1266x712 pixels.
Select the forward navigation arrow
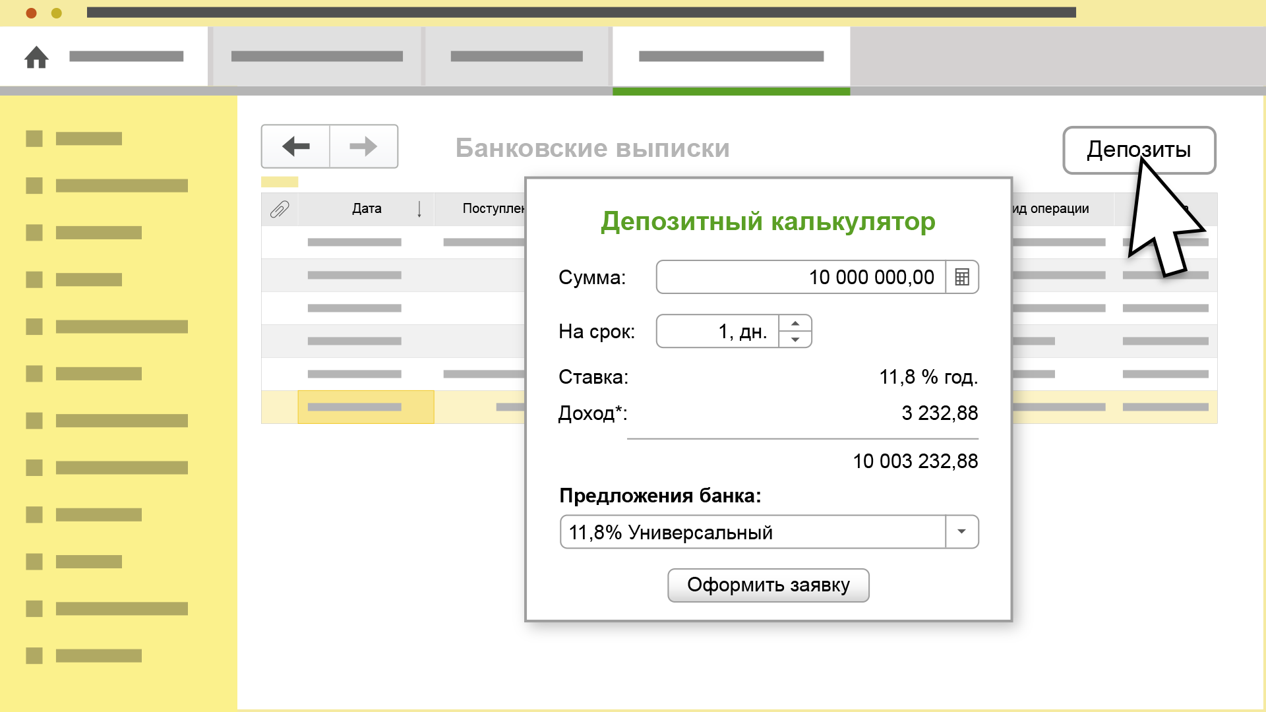coord(363,146)
